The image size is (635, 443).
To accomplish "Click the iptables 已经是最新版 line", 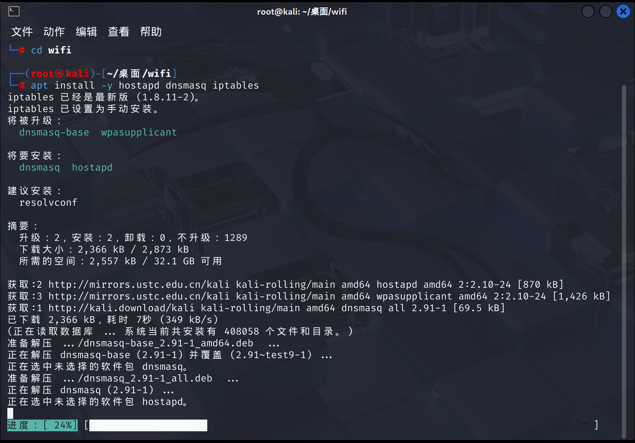I will [104, 97].
